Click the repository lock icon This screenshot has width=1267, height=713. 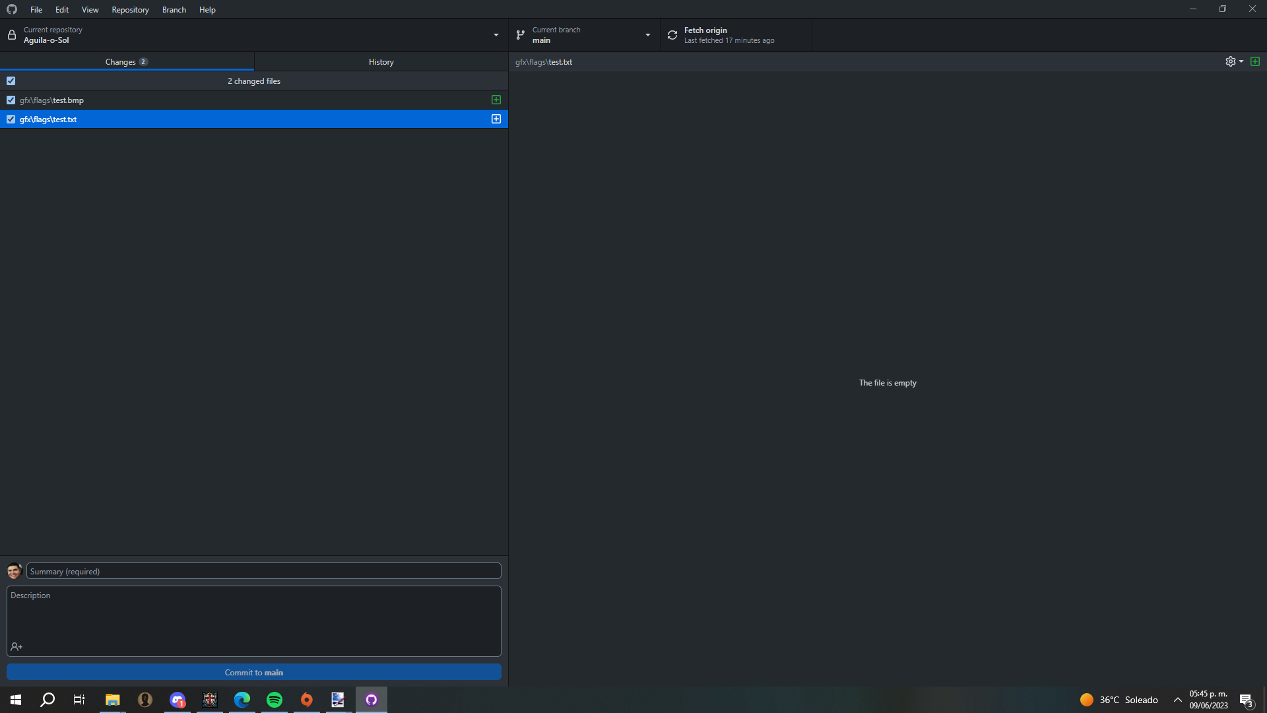pos(11,34)
